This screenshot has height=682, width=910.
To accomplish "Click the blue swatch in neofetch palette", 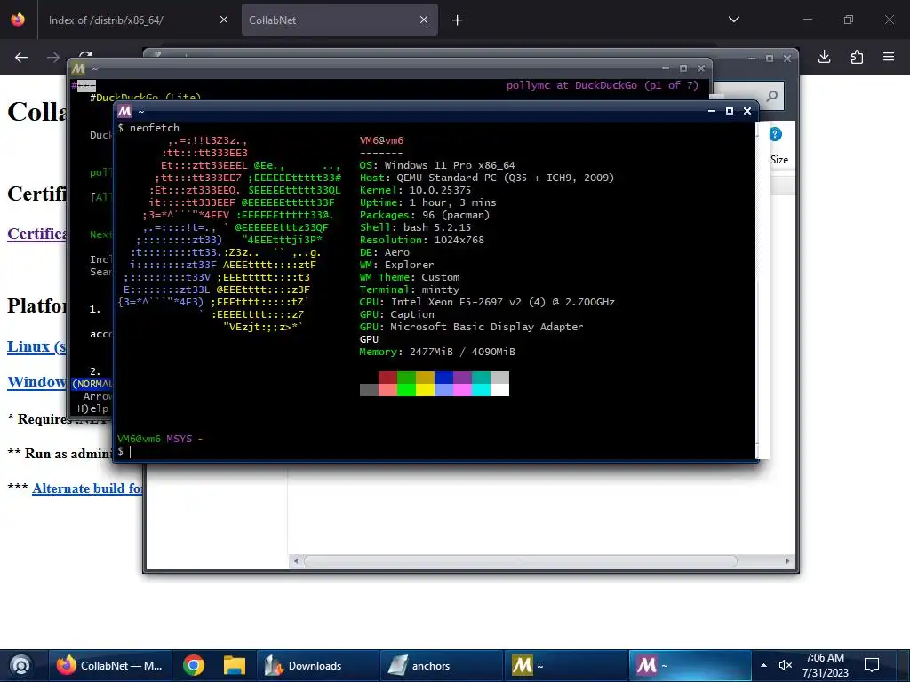I will 444,377.
